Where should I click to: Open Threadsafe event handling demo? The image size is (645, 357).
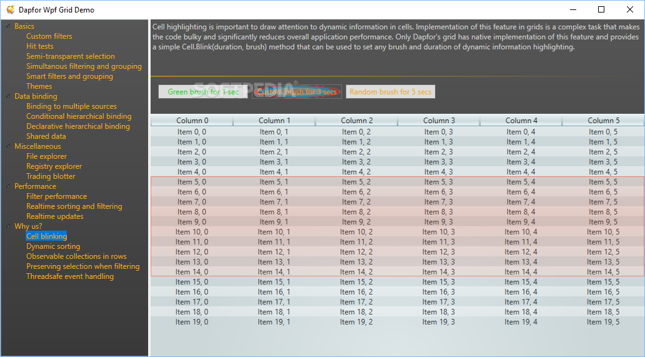(x=70, y=276)
